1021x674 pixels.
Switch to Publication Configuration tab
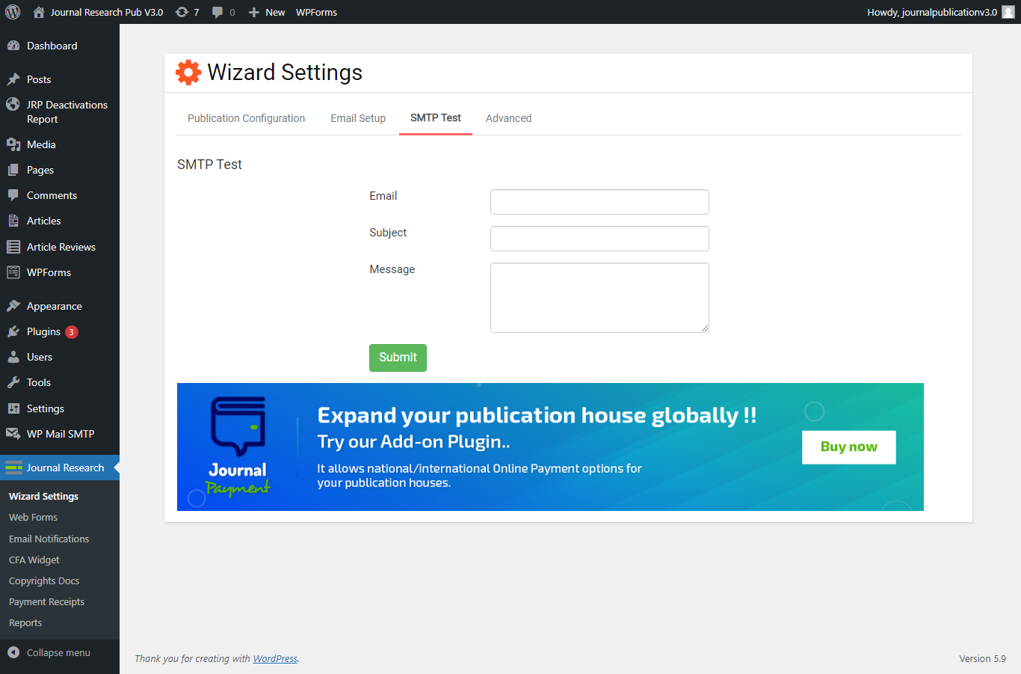[246, 118]
